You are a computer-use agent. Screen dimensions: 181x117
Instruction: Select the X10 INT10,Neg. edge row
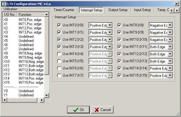(x=23, y=62)
